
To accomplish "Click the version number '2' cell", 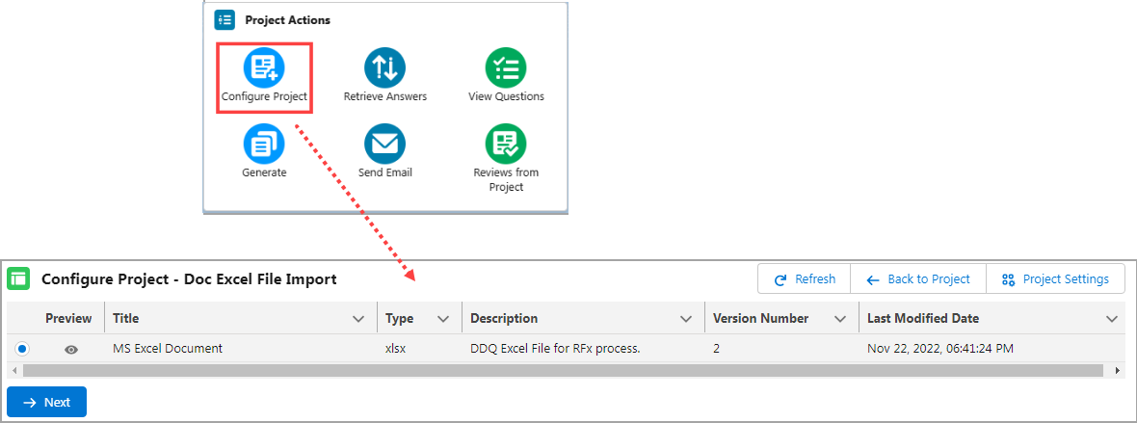I will pos(717,348).
